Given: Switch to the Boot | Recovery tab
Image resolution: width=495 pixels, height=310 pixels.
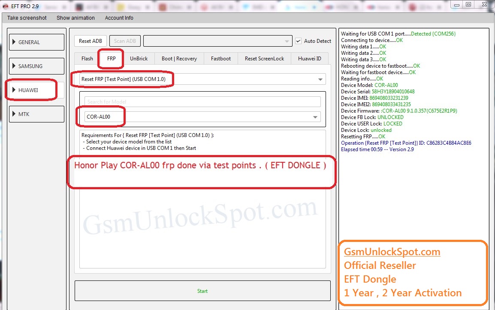Looking at the screenshot, I should coord(179,59).
